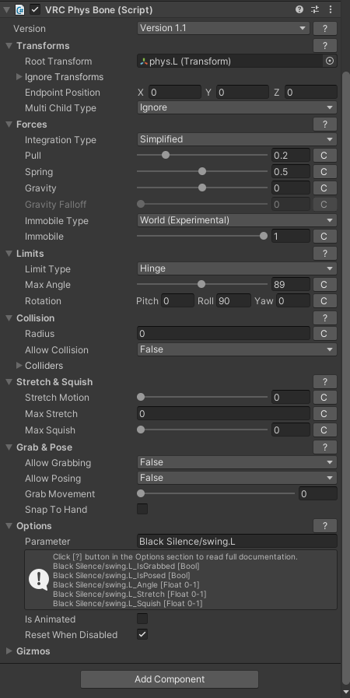Screen dimensions: 350x698
Task: Enable the Snap To Hand checkbox
Action: [x=142, y=509]
